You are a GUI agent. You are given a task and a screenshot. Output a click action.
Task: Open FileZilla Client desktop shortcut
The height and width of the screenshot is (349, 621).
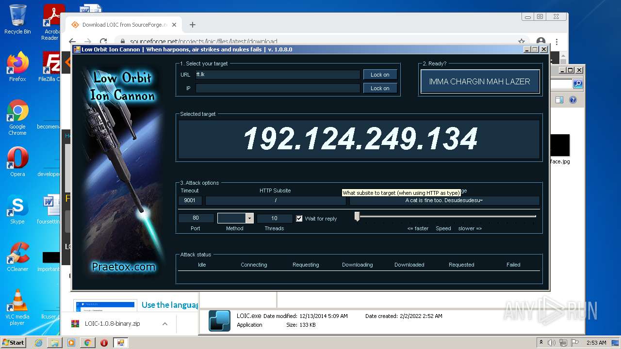pyautogui.click(x=49, y=67)
